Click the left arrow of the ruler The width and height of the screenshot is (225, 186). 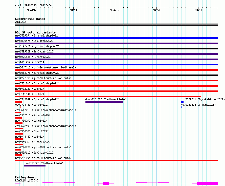(x=16, y=8)
